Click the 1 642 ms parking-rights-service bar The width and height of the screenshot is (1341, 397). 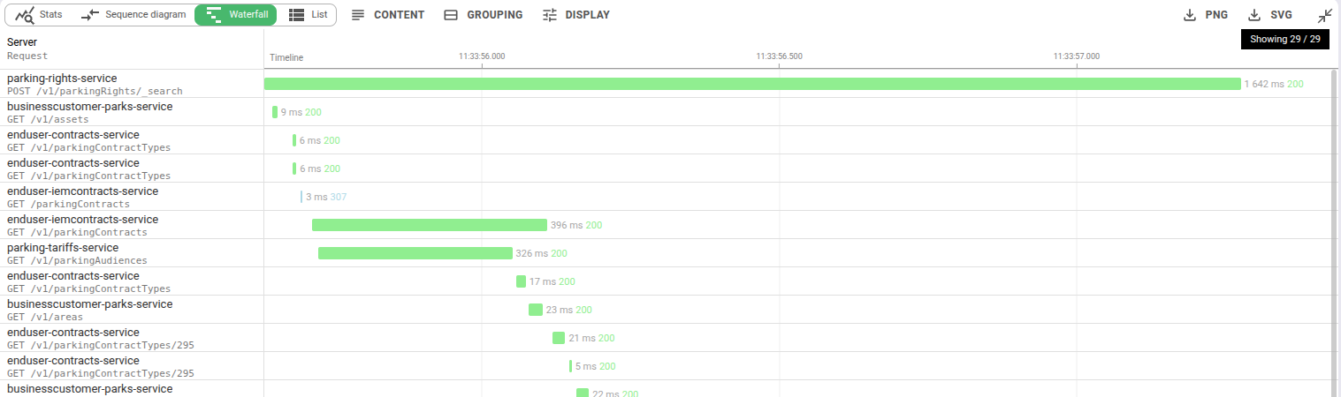click(x=751, y=84)
